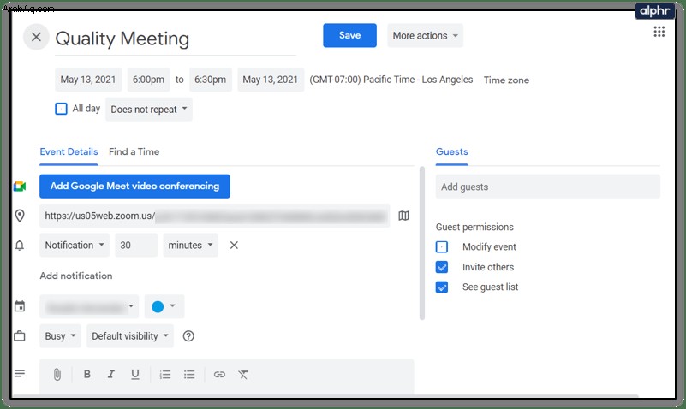Click the Time zone link
Screen dimensions: 686x409
[x=506, y=80]
